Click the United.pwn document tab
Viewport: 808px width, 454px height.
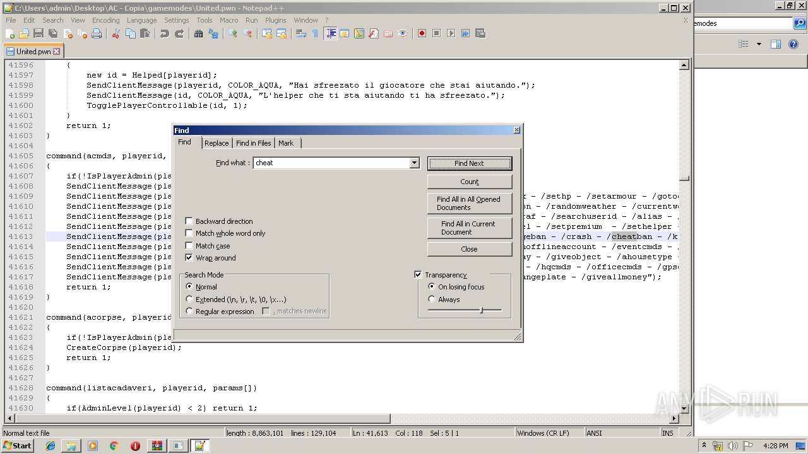(x=32, y=51)
